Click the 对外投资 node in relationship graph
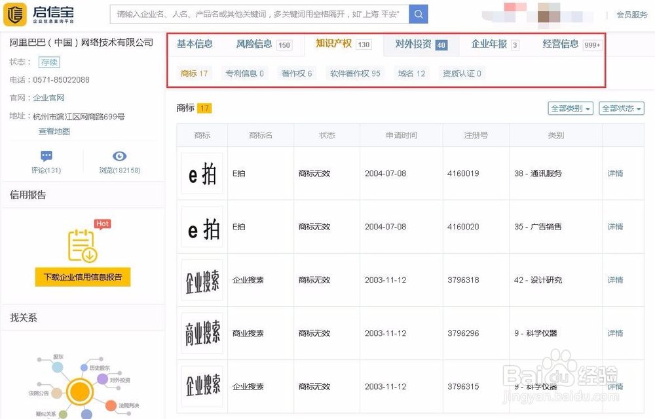This screenshot has height=419, width=655. pos(102,379)
